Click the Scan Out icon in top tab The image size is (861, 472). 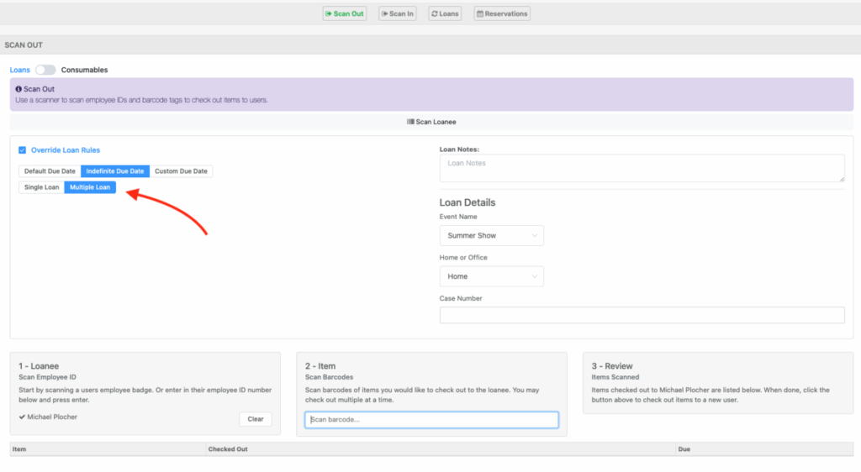(x=329, y=13)
